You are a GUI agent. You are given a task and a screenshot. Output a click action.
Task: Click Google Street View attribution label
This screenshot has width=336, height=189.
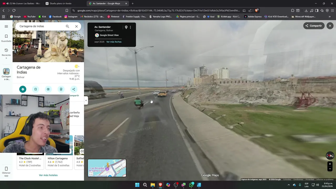[107, 35]
